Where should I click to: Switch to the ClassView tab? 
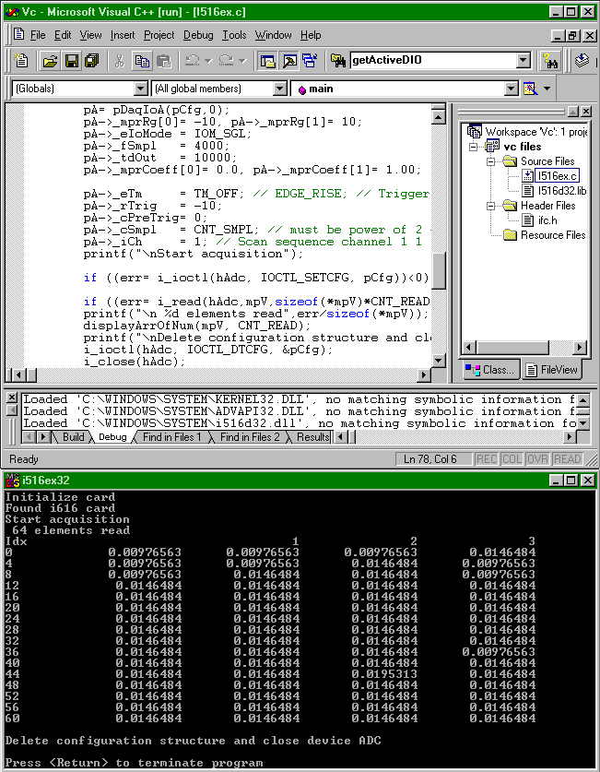coord(490,370)
